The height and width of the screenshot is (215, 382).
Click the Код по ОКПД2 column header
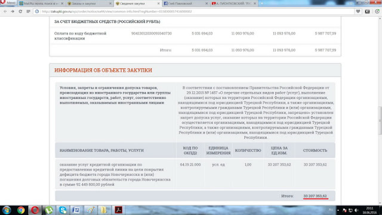coord(190,150)
